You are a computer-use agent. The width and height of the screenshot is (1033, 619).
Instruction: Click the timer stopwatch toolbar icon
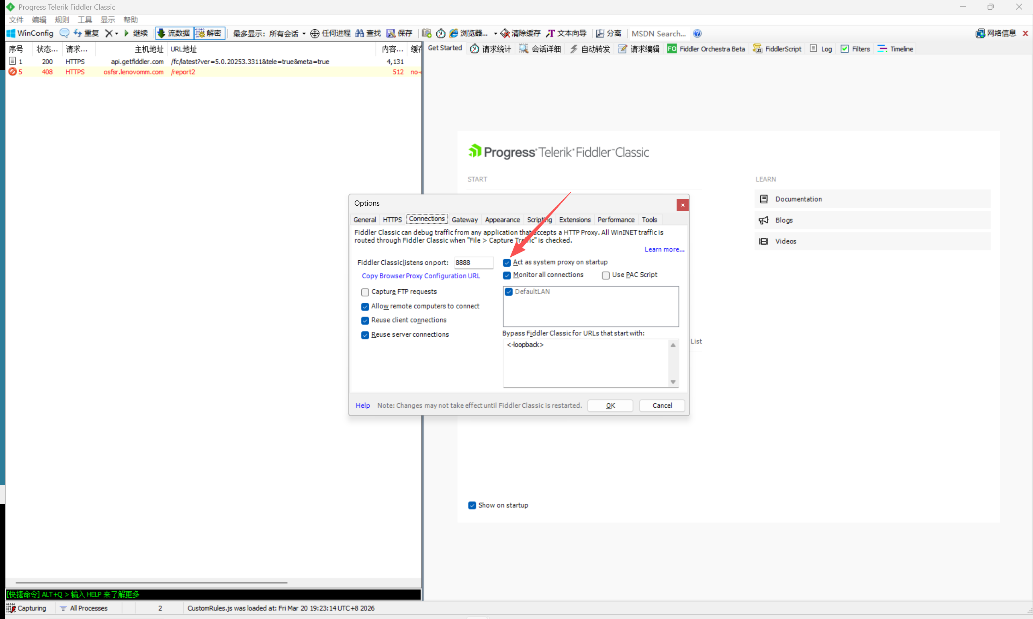(x=441, y=33)
